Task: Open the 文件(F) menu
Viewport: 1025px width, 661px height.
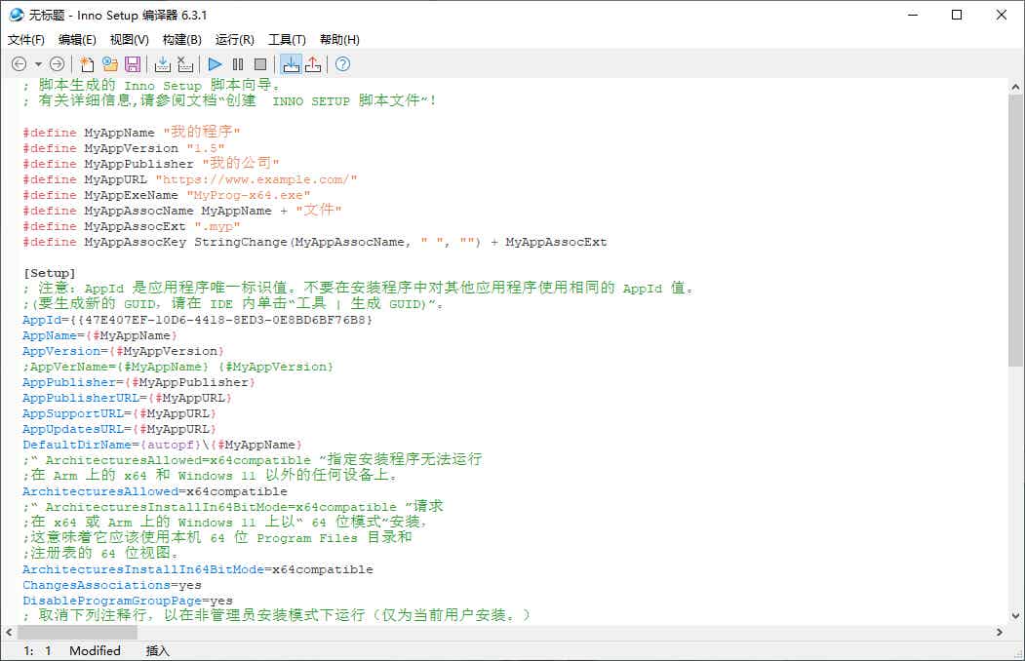Action: [26, 40]
